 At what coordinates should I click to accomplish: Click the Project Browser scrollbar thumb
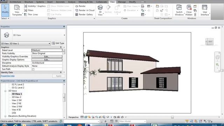64,97
